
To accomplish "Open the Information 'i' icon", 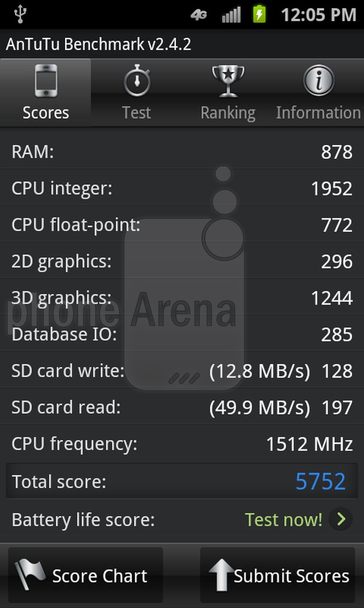I will coord(318,81).
